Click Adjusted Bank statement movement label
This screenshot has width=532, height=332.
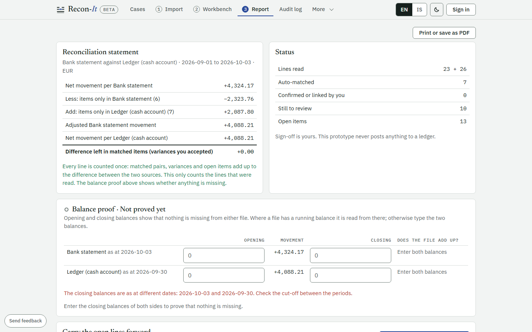tap(111, 125)
